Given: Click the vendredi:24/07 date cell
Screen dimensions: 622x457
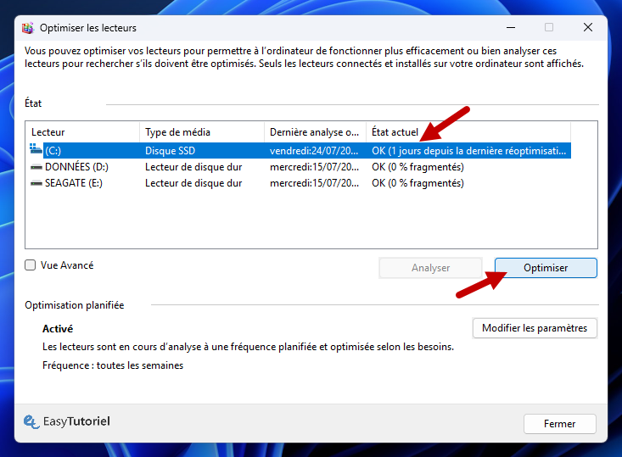Looking at the screenshot, I should [314, 151].
